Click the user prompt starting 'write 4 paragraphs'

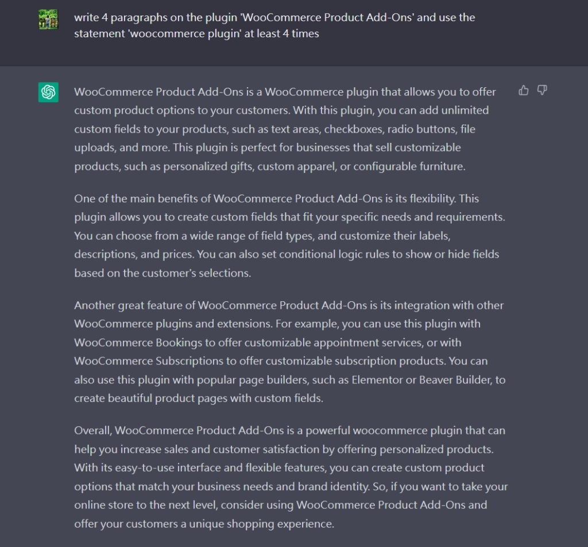pyautogui.click(x=274, y=25)
